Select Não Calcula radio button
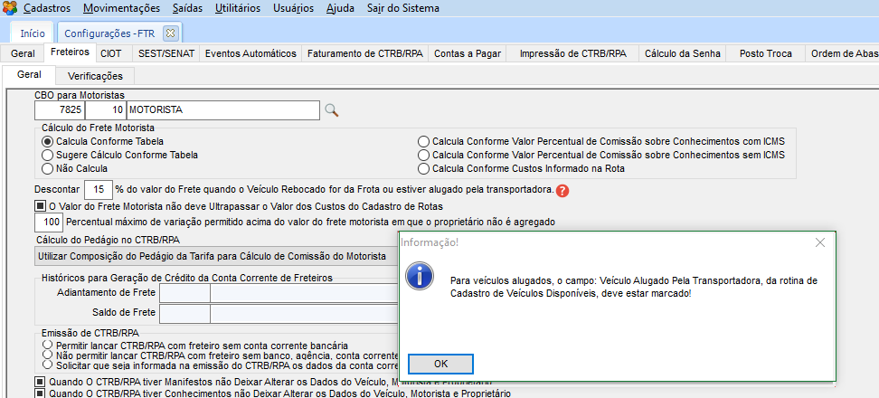Image resolution: width=879 pixels, height=398 pixels. click(x=48, y=168)
